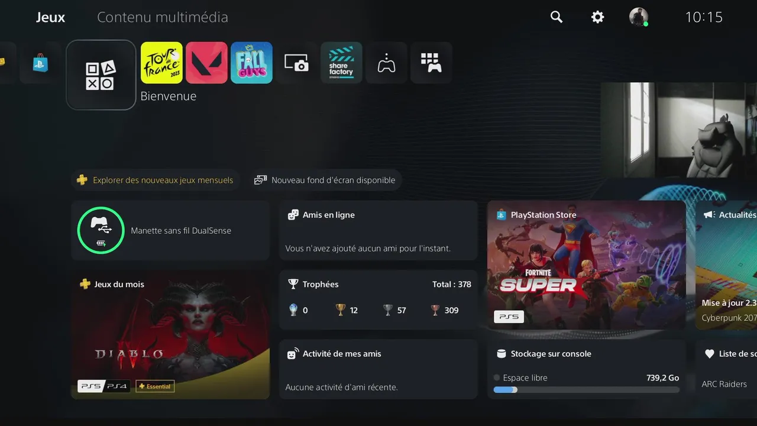Open the Fortnite PlayStation Store thumbnail
This screenshot has width=757, height=426.
(587, 265)
